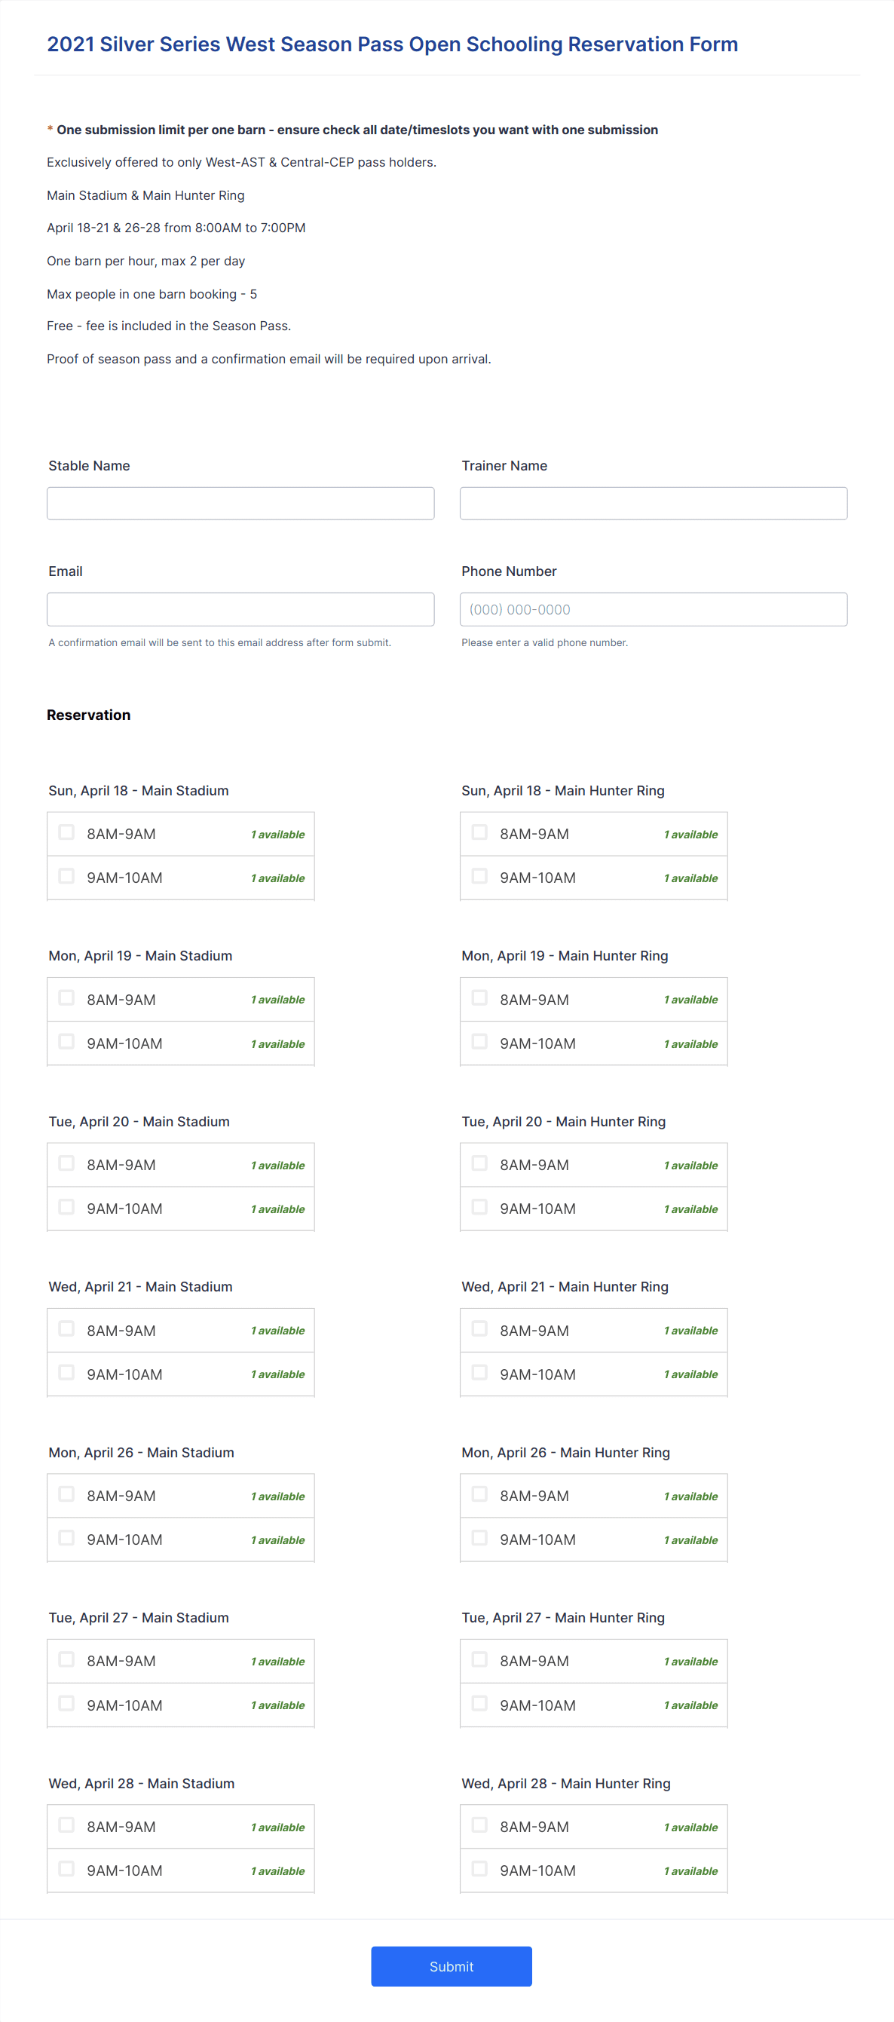Viewport: 894px width, 2022px height.
Task: Tick Wed April 21 Main Stadium 9AM-10AM box
Action: [x=67, y=1373]
